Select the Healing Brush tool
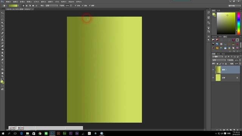242x136 pixels. pos(2,33)
